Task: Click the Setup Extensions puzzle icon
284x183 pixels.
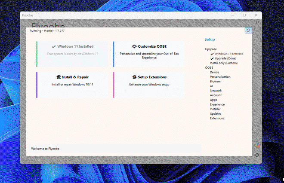Action: tap(134, 77)
